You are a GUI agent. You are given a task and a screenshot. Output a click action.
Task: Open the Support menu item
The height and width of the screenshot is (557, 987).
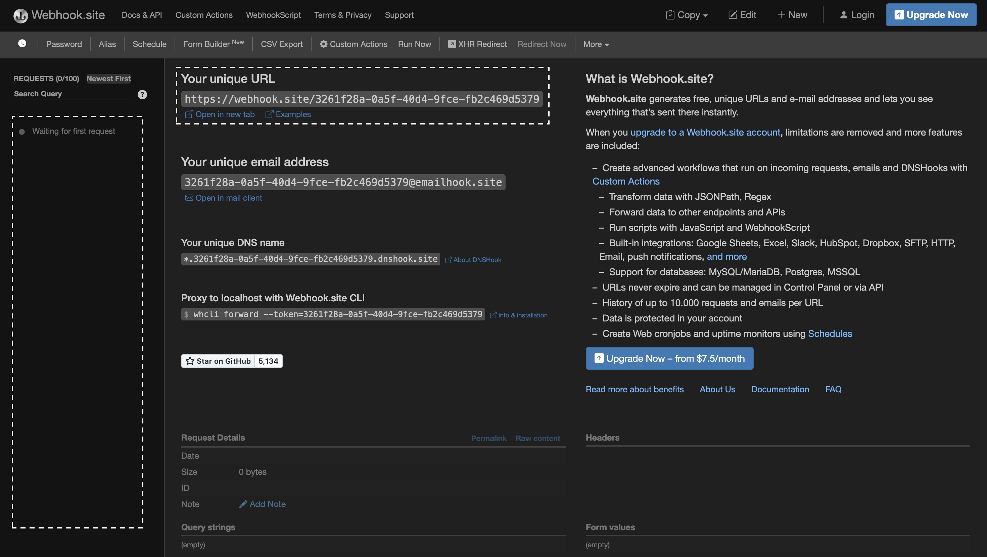pyautogui.click(x=399, y=15)
